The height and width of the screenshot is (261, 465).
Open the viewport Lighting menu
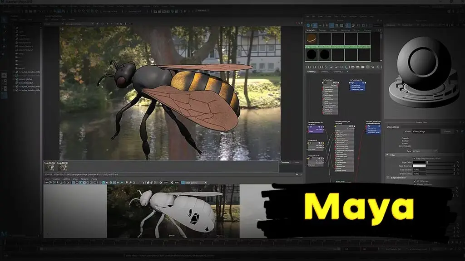[x=66, y=179]
